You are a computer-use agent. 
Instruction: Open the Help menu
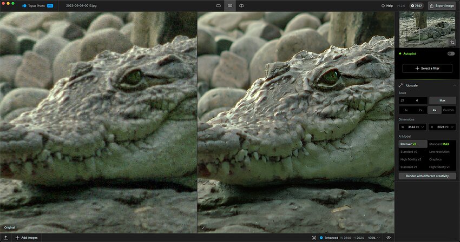[387, 6]
